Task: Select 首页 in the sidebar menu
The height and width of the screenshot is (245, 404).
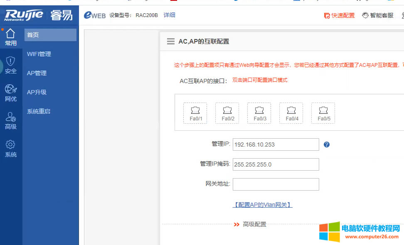Action: (50, 35)
